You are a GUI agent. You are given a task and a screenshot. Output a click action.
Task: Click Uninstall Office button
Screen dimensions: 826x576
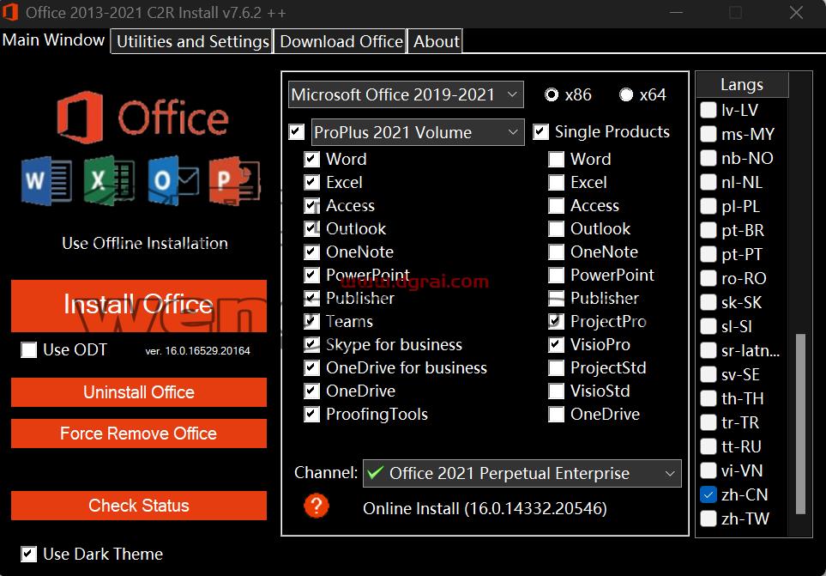pos(139,392)
